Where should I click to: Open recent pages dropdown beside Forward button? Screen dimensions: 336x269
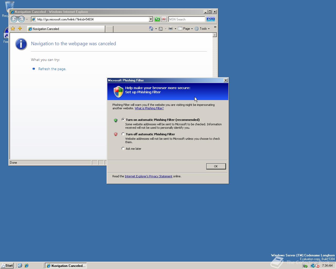click(27, 19)
